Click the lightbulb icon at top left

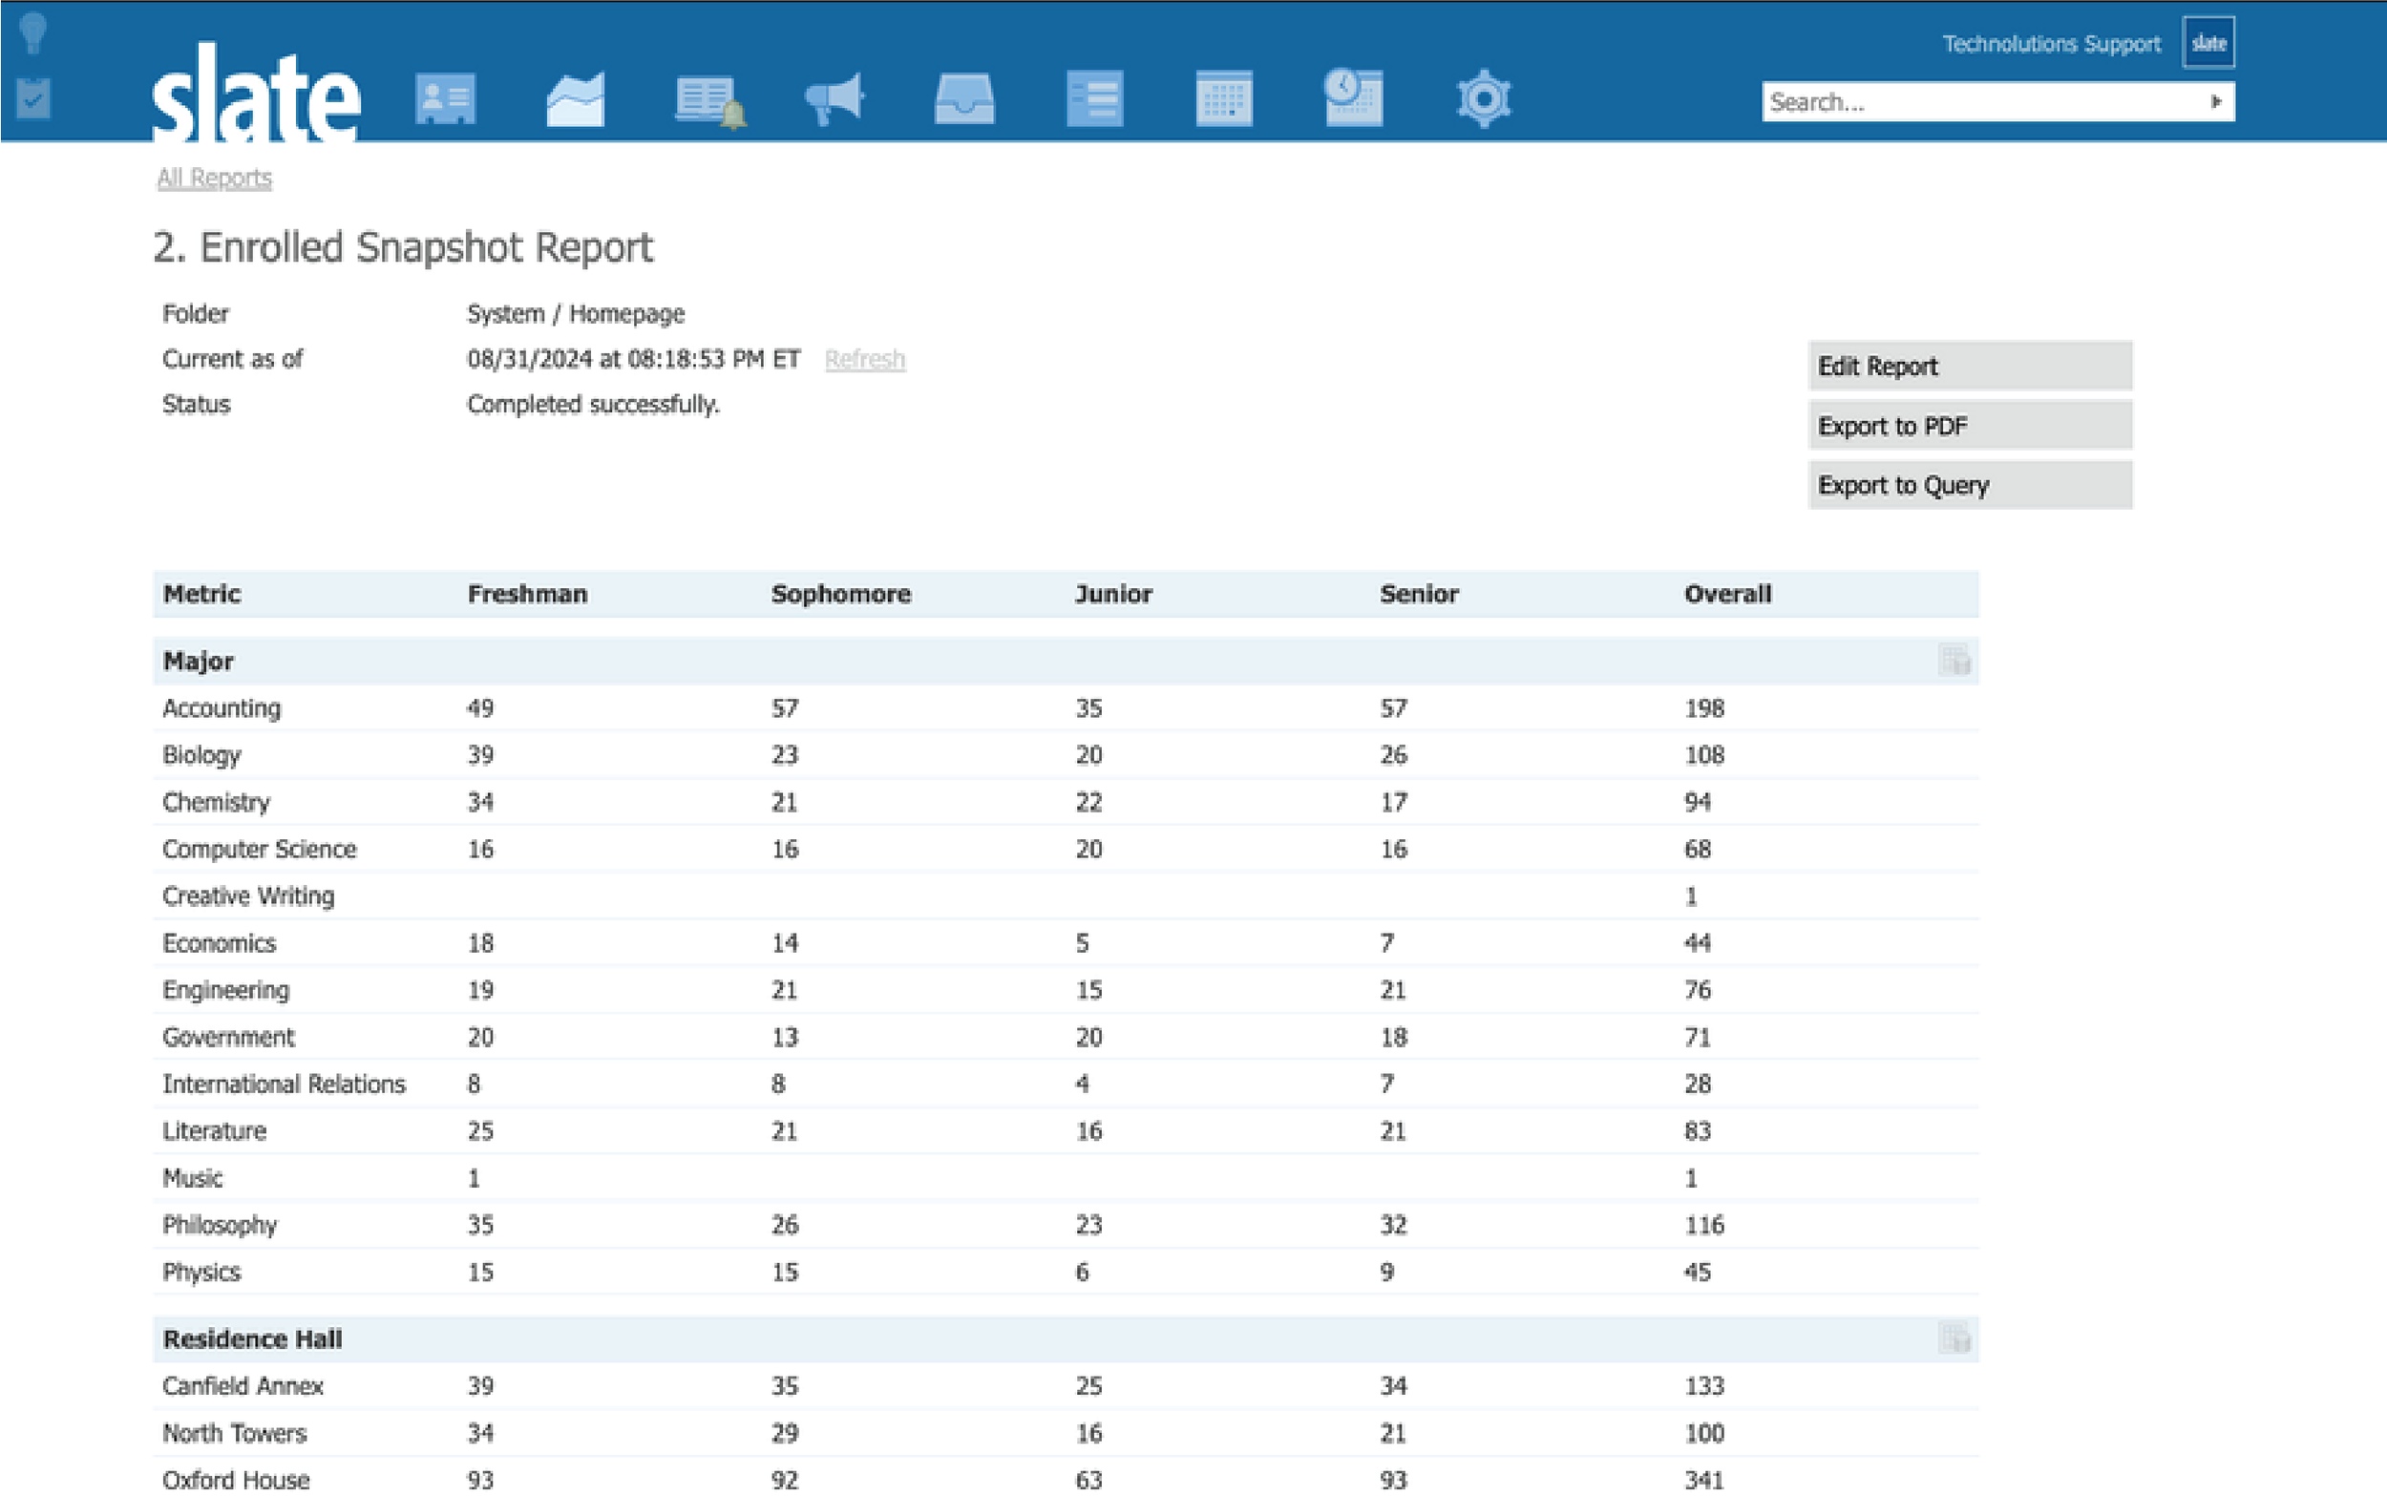pyautogui.click(x=32, y=32)
